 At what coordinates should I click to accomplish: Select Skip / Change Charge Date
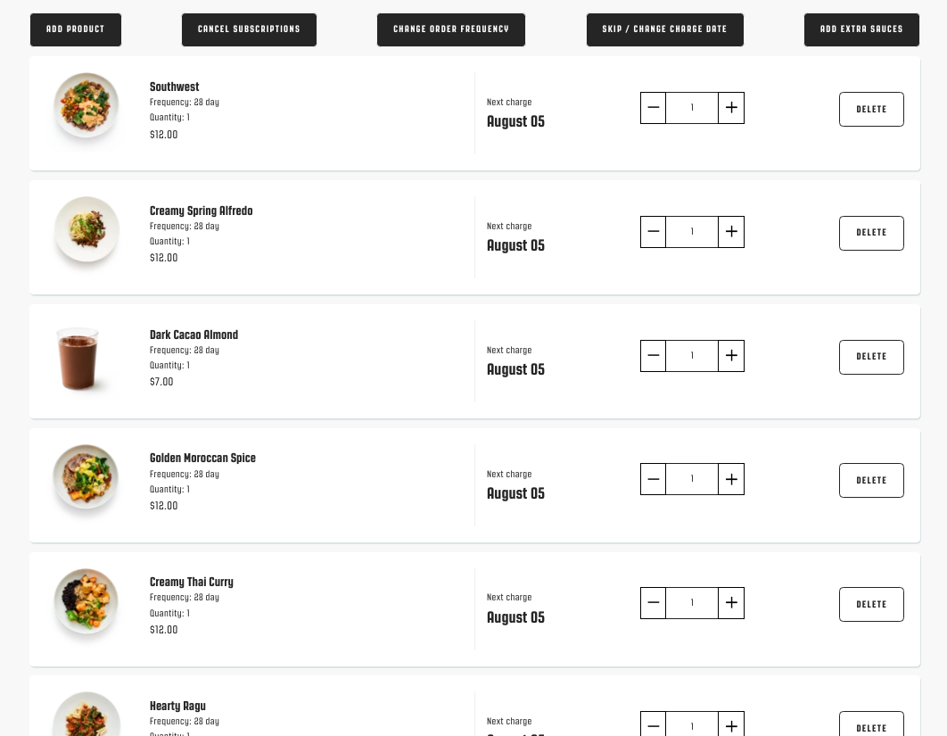pyautogui.click(x=665, y=29)
